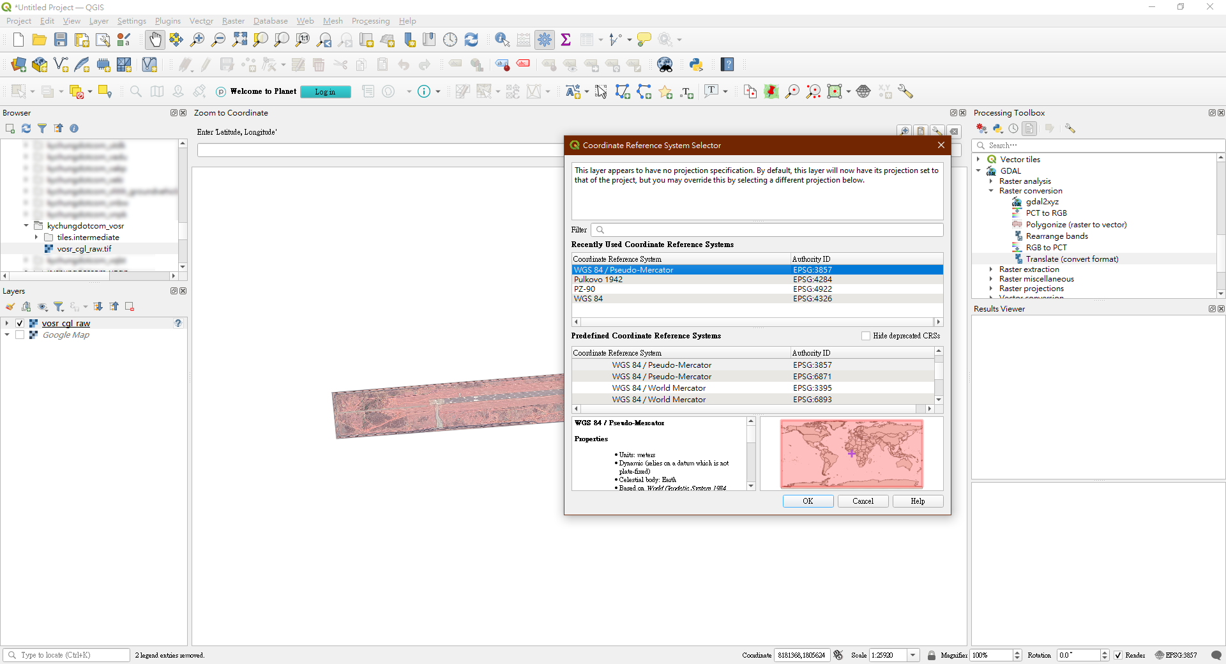Click the Filter Legend icon in Layers panel

[59, 306]
